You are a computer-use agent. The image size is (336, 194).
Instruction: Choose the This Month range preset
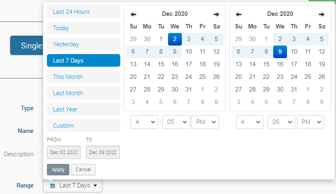[84, 77]
